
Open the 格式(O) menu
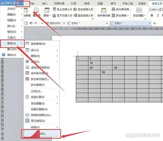pos(12,32)
